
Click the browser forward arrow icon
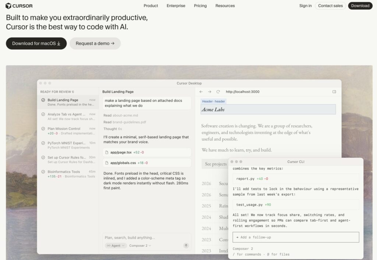(209, 92)
